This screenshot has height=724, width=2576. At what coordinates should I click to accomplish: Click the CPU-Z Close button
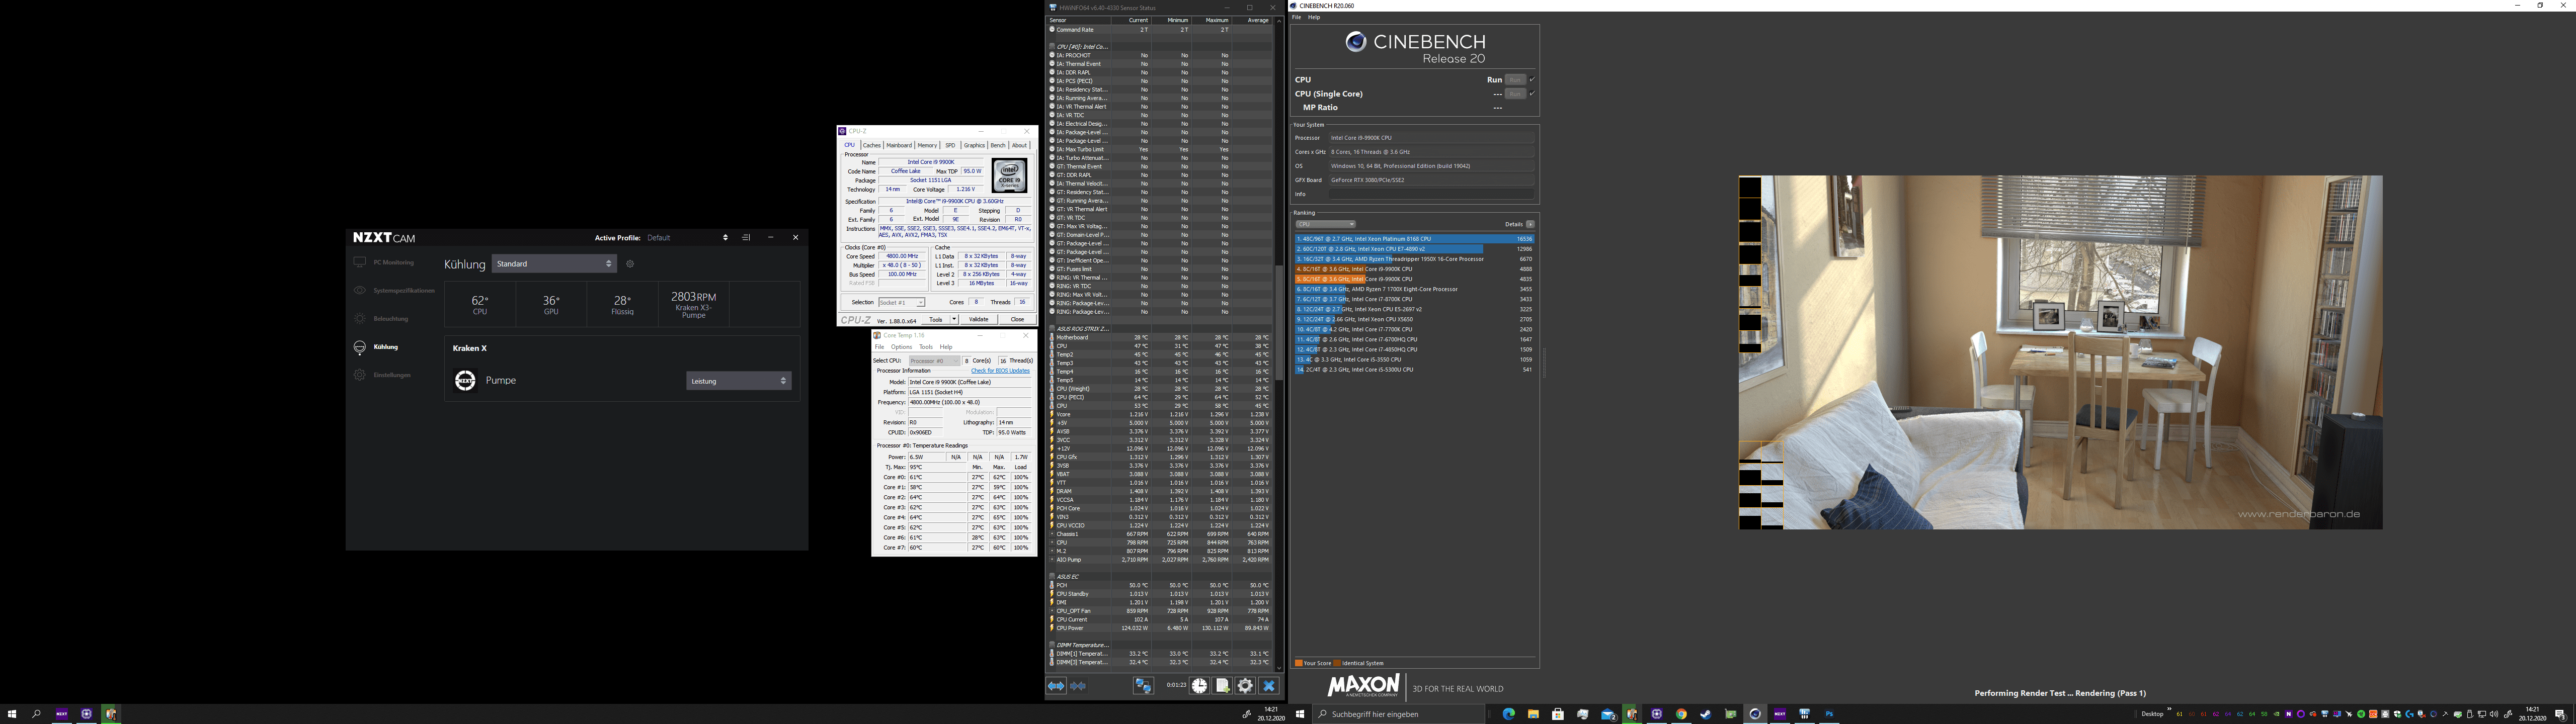[1017, 319]
